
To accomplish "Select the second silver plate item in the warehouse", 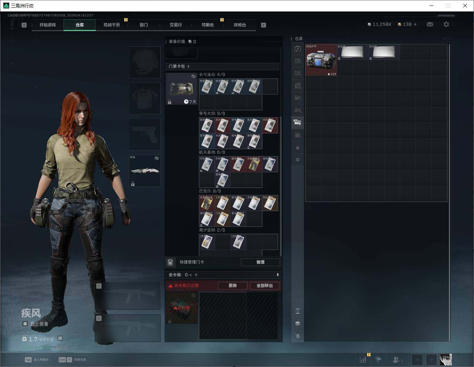I will click(x=384, y=52).
